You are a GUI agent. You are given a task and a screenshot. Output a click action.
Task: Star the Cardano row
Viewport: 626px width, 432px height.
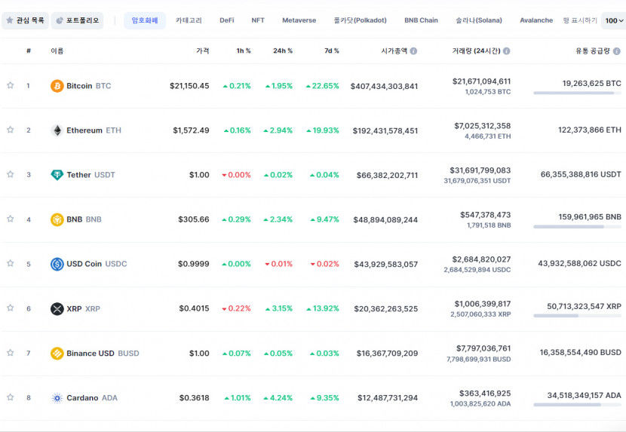[x=11, y=397]
